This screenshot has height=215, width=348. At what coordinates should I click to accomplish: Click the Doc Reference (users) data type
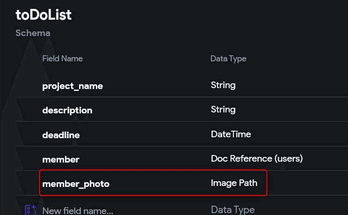257,158
